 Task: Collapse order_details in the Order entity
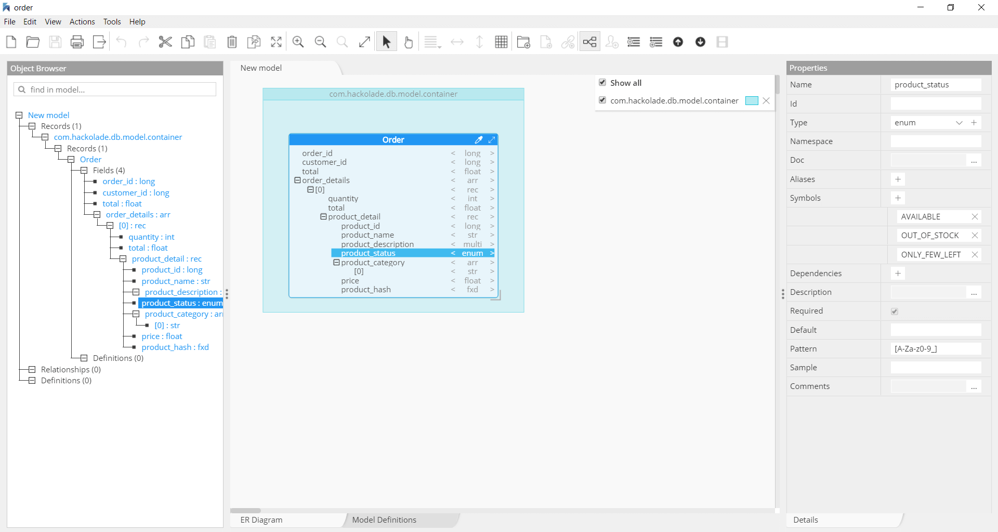298,180
